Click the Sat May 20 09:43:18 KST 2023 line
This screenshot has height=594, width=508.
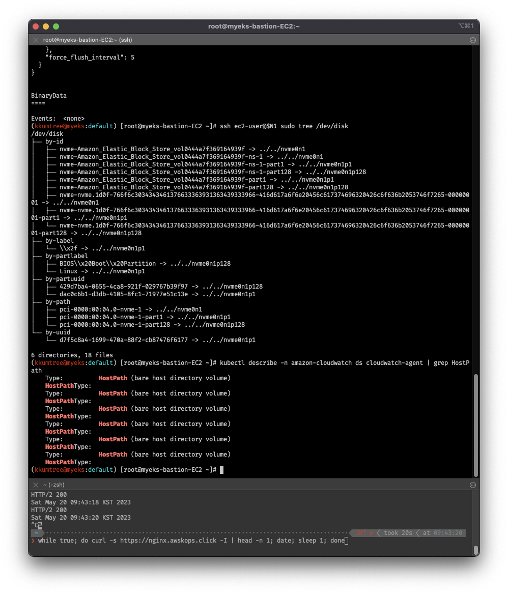[81, 502]
